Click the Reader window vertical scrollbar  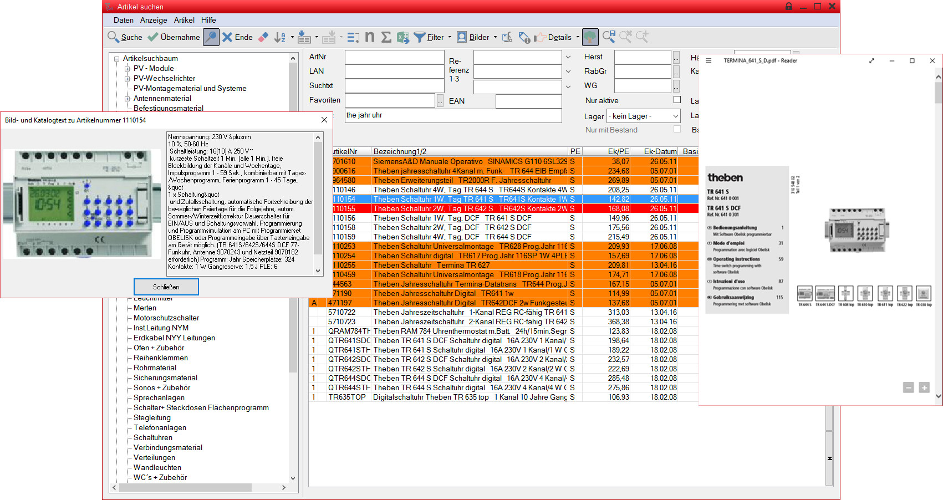[x=938, y=236]
